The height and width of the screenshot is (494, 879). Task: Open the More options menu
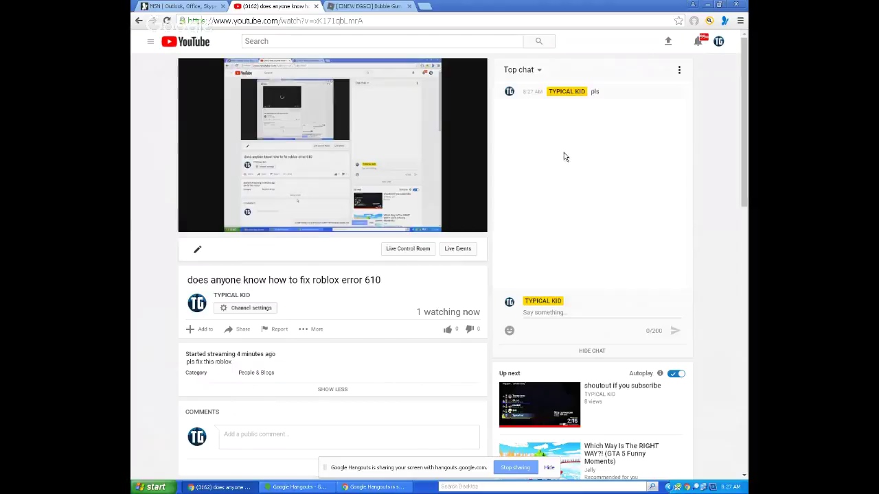310,329
